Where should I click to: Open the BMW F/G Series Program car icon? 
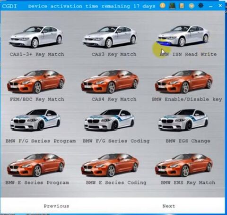pos(35,120)
